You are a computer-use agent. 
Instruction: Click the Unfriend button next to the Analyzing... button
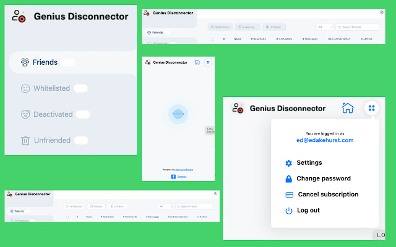pyautogui.click(x=273, y=27)
